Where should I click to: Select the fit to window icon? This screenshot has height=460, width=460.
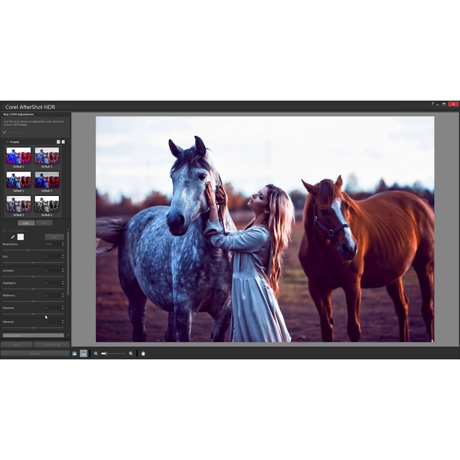pyautogui.click(x=84, y=354)
